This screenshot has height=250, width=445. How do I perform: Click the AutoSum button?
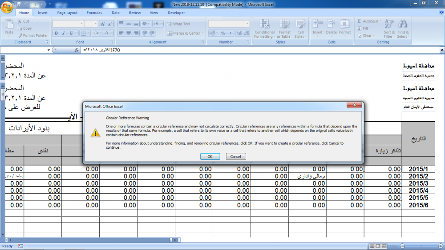pyautogui.click(x=368, y=21)
